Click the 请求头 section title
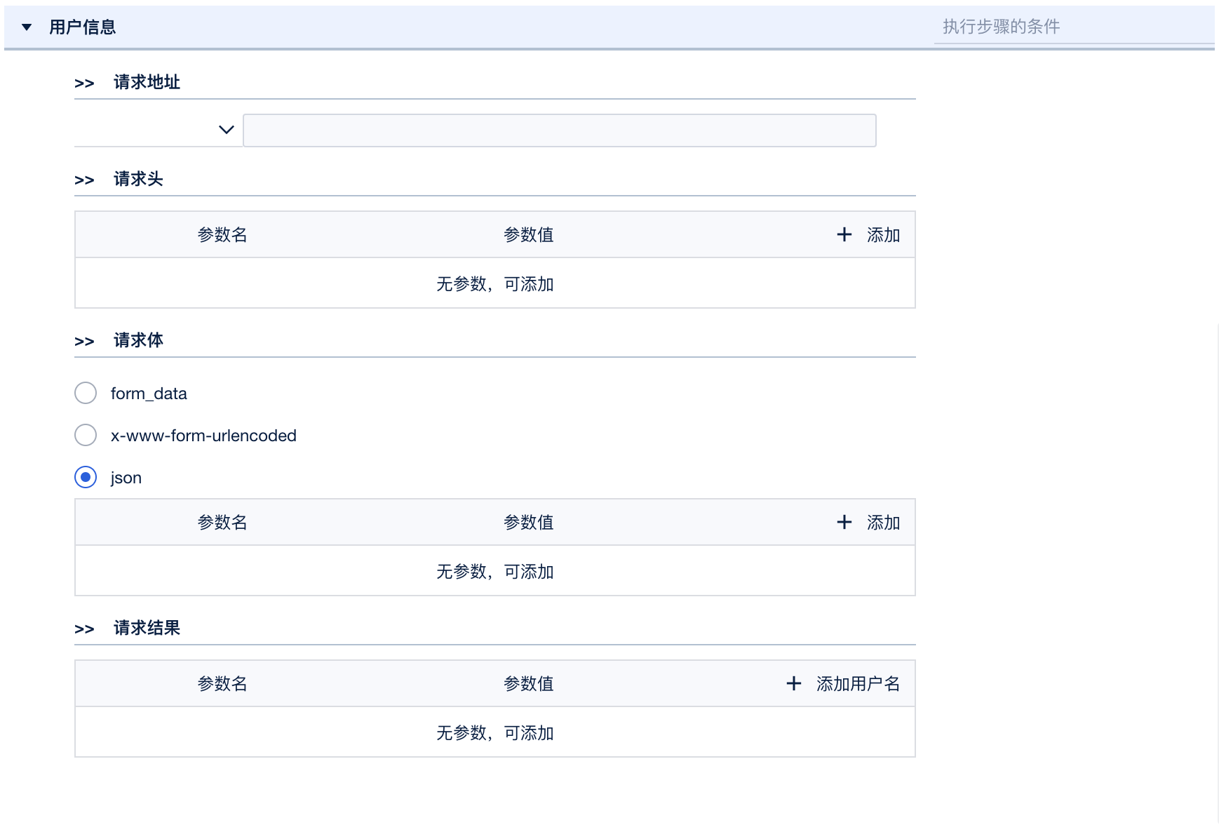This screenshot has height=839, width=1219. [138, 180]
